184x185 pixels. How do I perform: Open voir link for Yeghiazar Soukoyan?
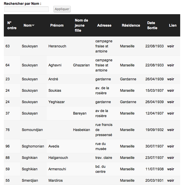(x=171, y=102)
